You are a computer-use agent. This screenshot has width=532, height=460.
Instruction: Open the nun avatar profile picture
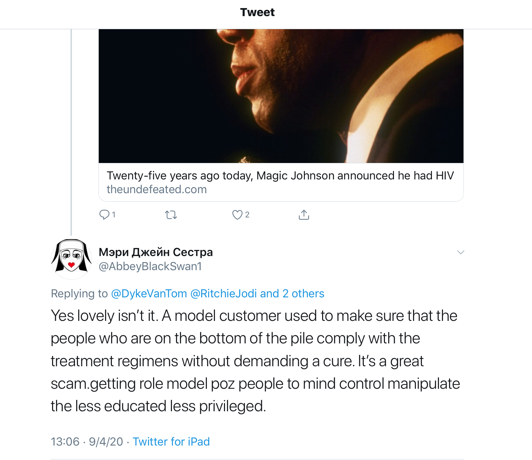[71, 259]
